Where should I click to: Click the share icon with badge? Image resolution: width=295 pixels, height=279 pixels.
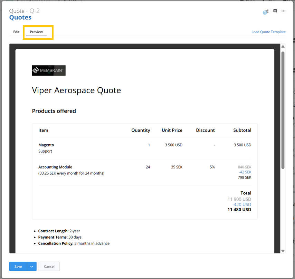(266, 11)
